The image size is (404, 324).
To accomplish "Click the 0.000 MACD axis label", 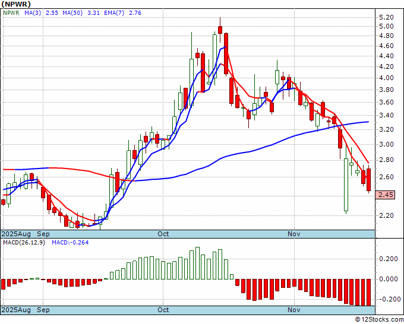I will (x=389, y=279).
